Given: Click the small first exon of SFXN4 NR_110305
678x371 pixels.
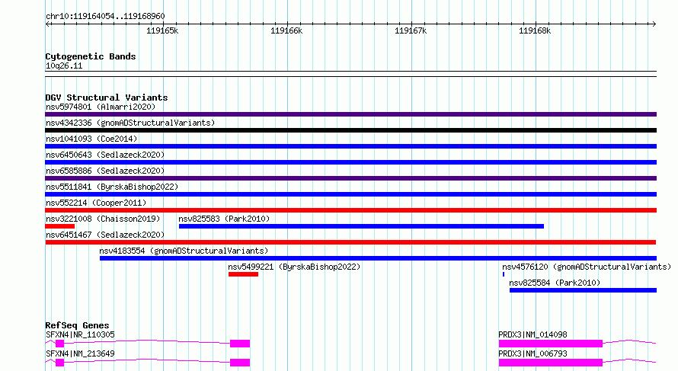Looking at the screenshot, I should tap(59, 344).
